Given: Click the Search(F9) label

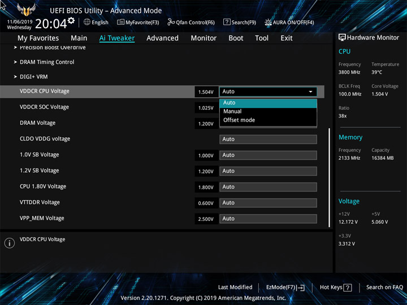Looking at the screenshot, I should (244, 23).
